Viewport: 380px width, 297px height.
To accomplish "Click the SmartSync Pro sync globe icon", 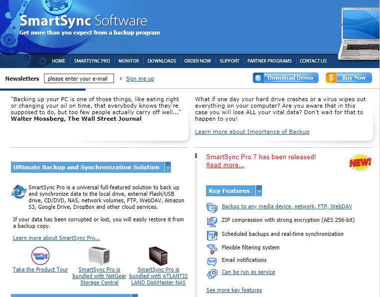I will (x=18, y=191).
